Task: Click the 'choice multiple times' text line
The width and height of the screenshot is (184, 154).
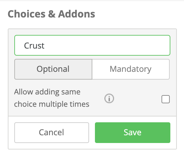Action: (x=52, y=104)
